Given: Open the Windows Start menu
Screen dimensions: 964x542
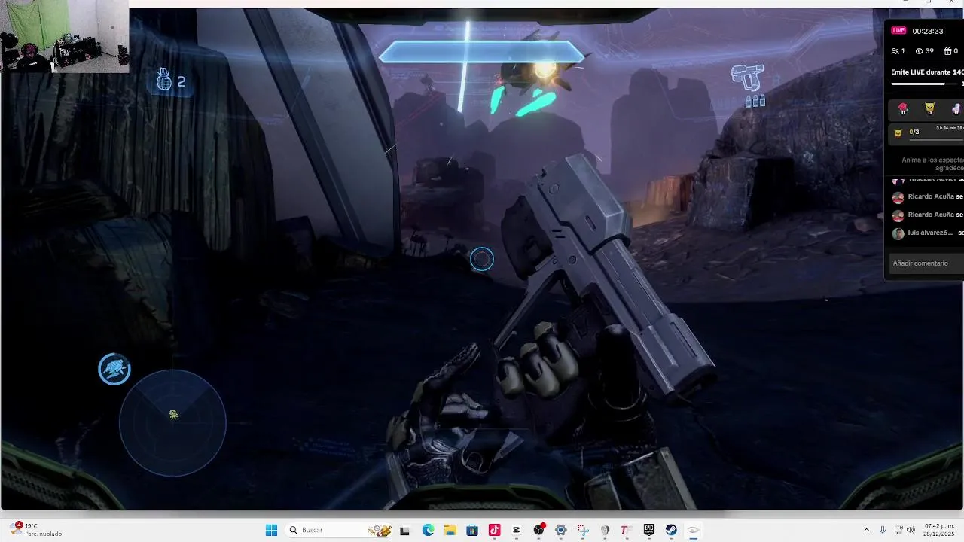Looking at the screenshot, I should (x=271, y=530).
